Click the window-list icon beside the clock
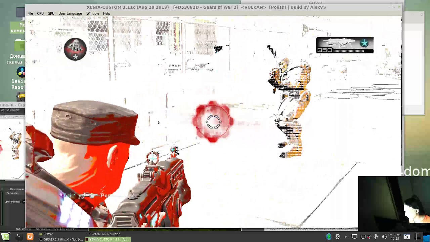 click(x=407, y=237)
